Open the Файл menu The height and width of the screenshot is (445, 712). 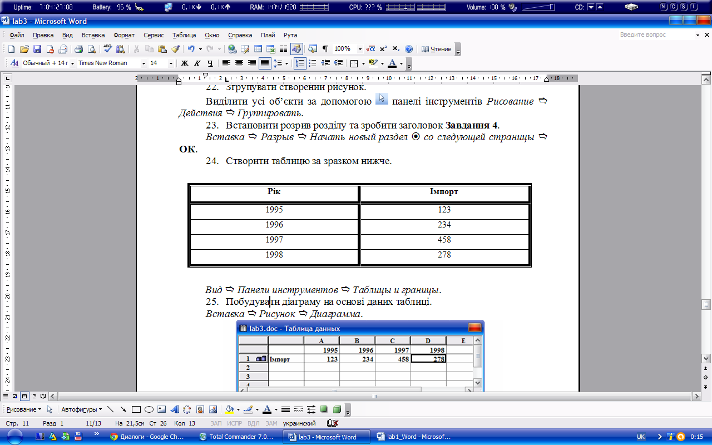pyautogui.click(x=17, y=35)
